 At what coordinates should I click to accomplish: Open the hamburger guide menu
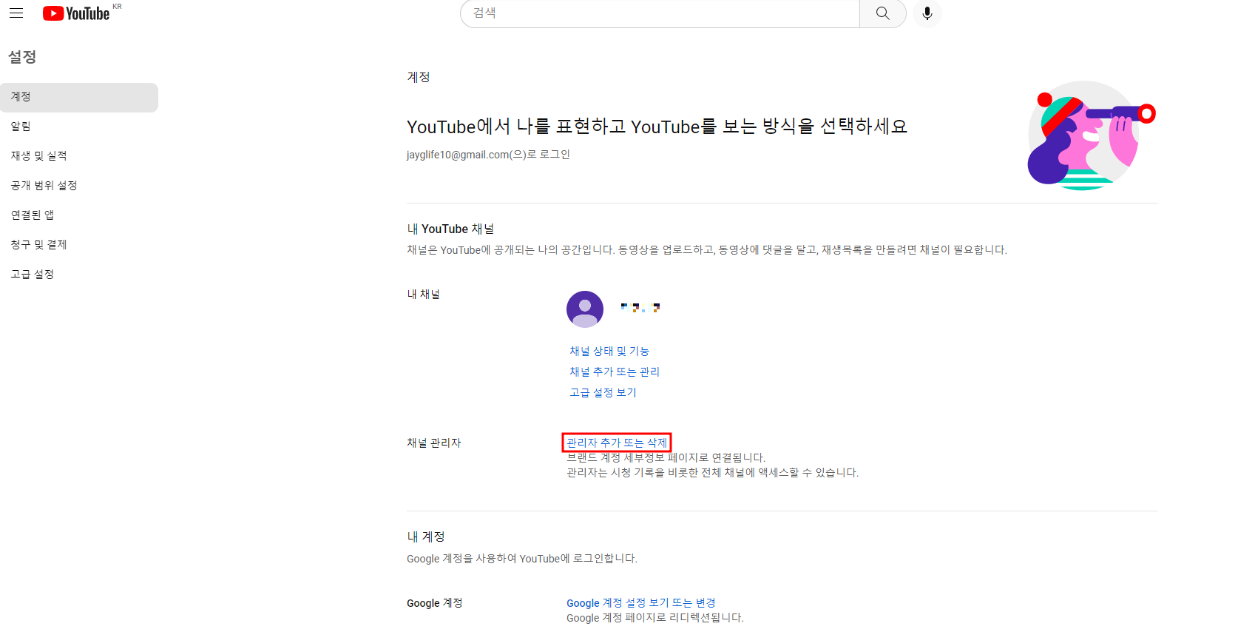pyautogui.click(x=16, y=13)
